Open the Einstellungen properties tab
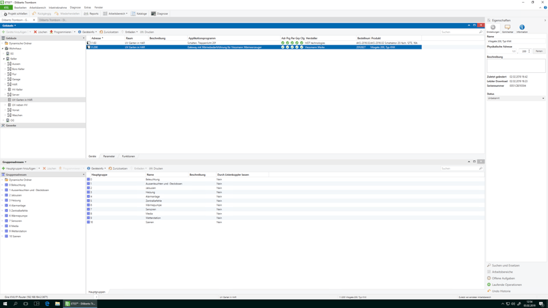Screen dimensions: 548x308 click(493, 29)
